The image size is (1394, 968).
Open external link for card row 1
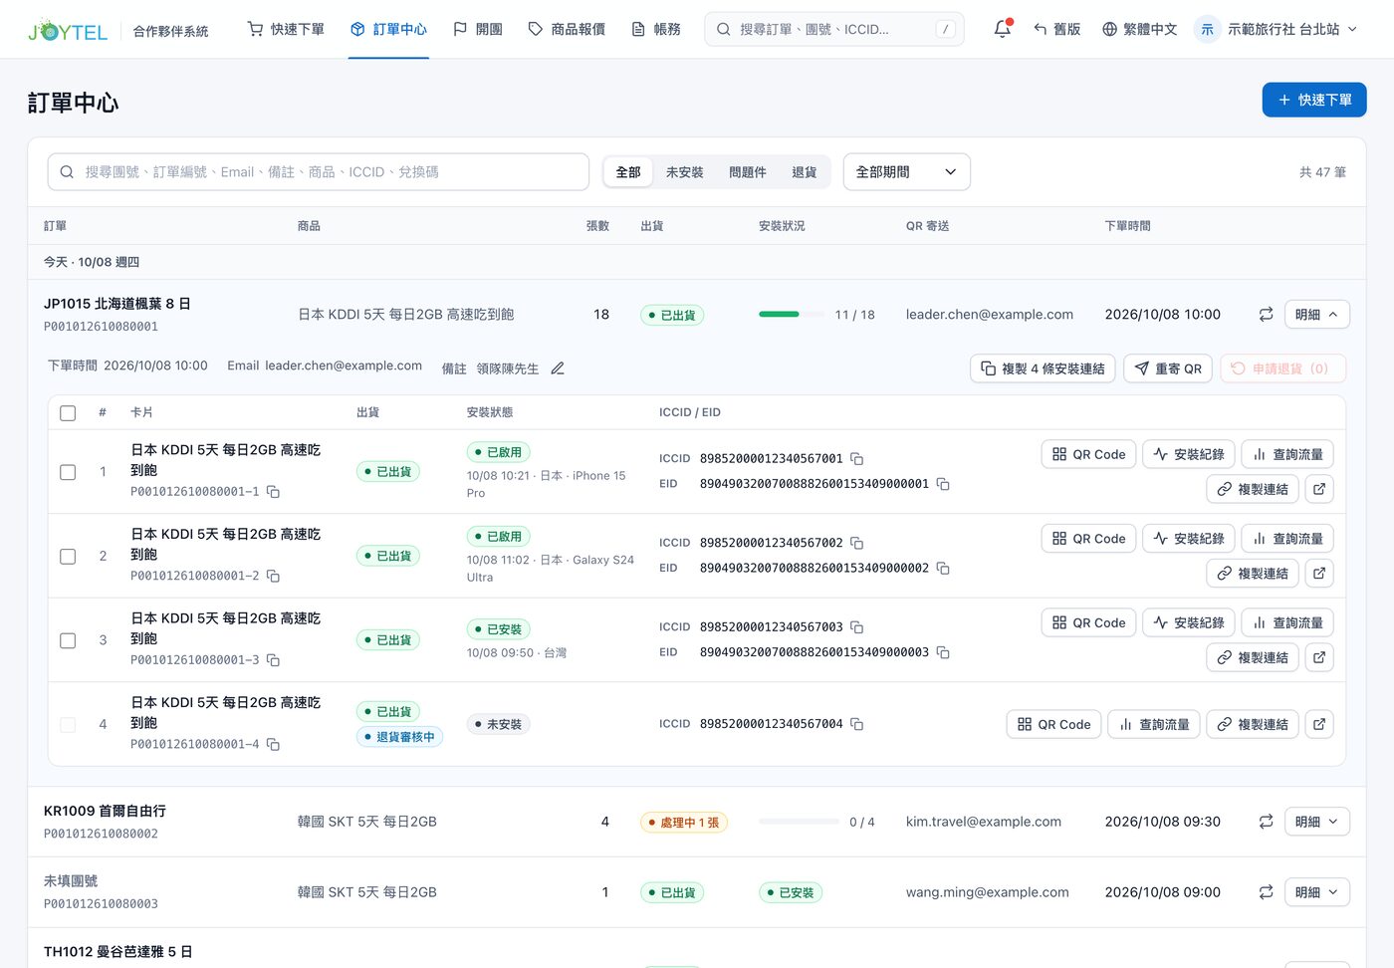(x=1319, y=489)
